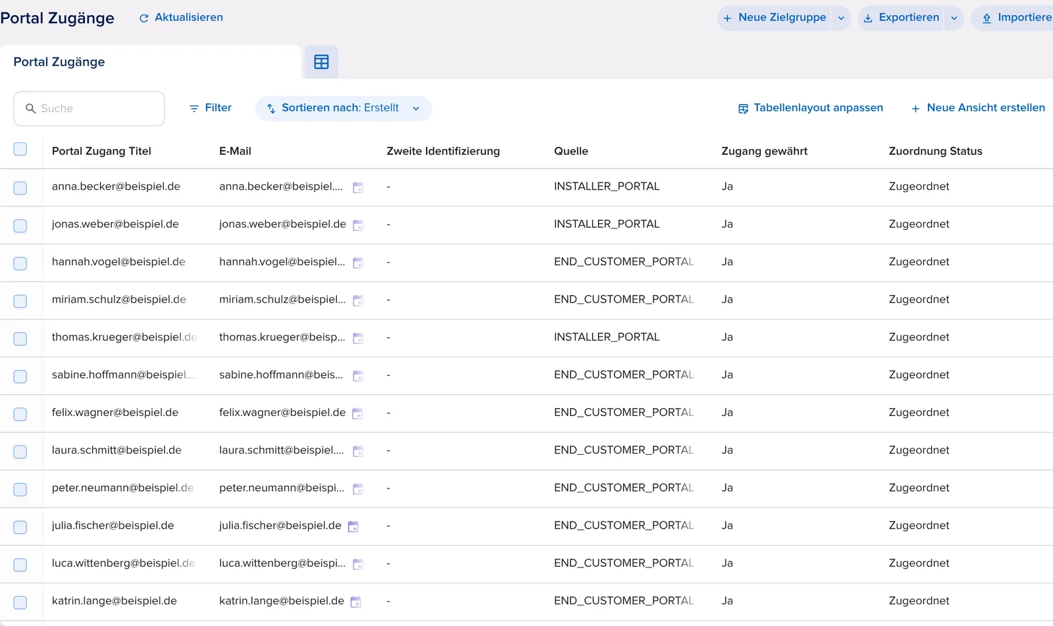
Task: Click the Aktualisieren refresh button
Action: pos(181,18)
